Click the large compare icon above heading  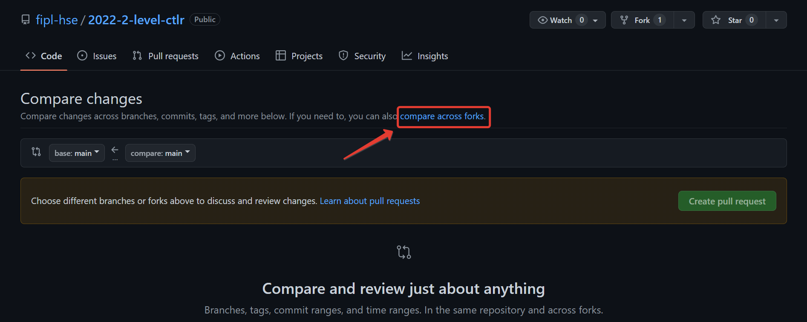403,252
